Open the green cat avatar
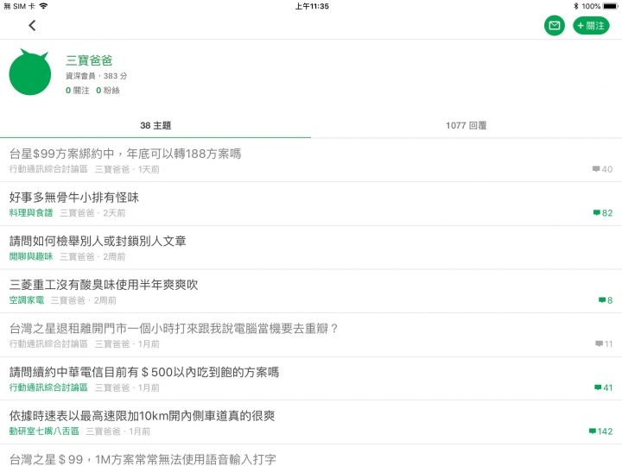This screenshot has width=622, height=466. tap(30, 72)
